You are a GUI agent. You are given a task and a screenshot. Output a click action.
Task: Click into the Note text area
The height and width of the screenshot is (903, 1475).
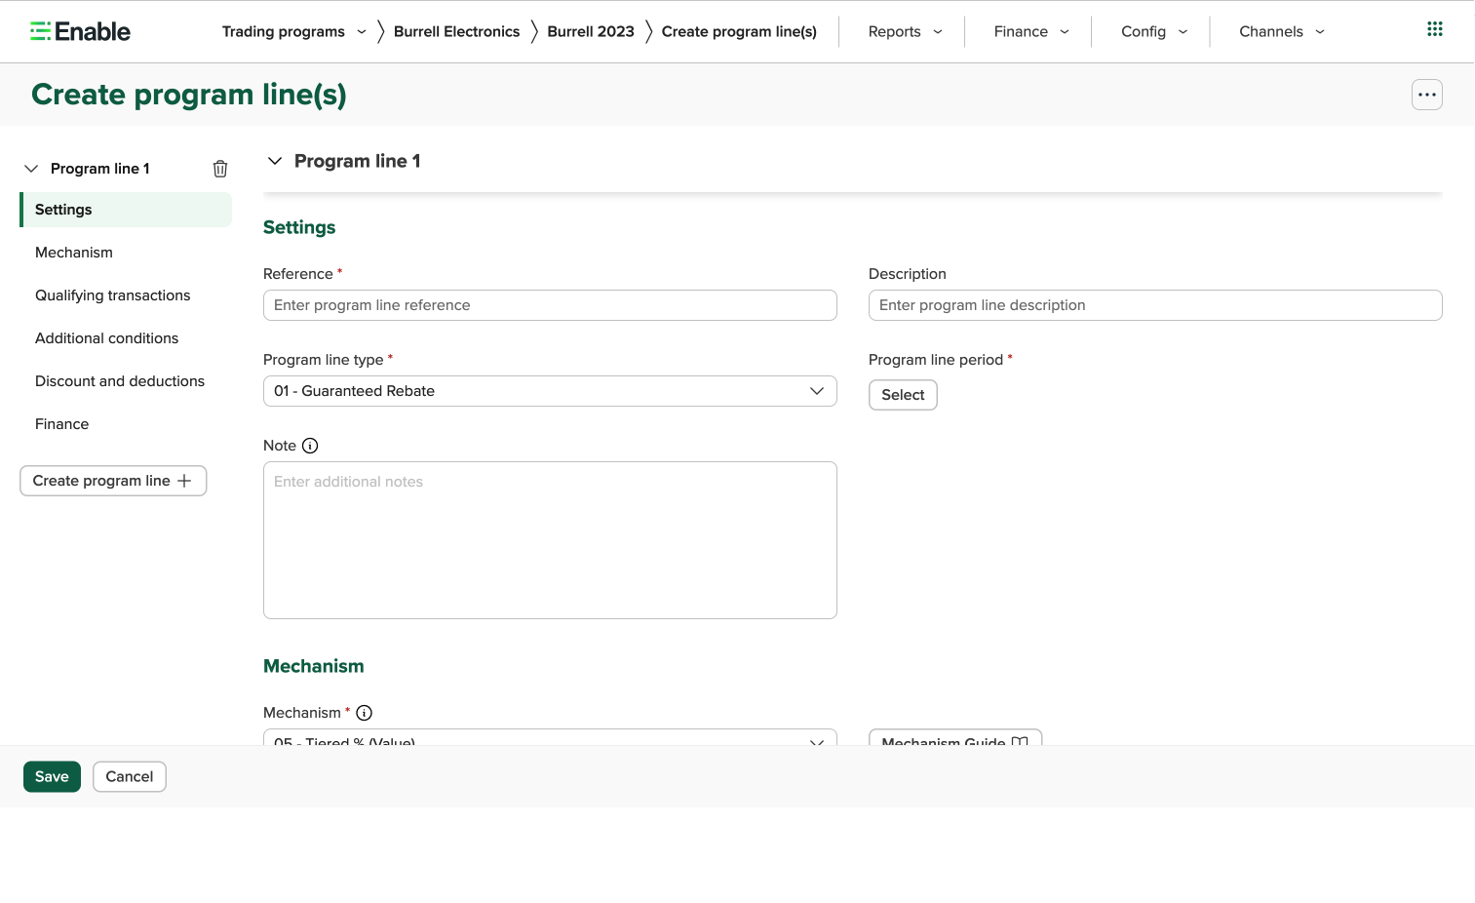[550, 540]
